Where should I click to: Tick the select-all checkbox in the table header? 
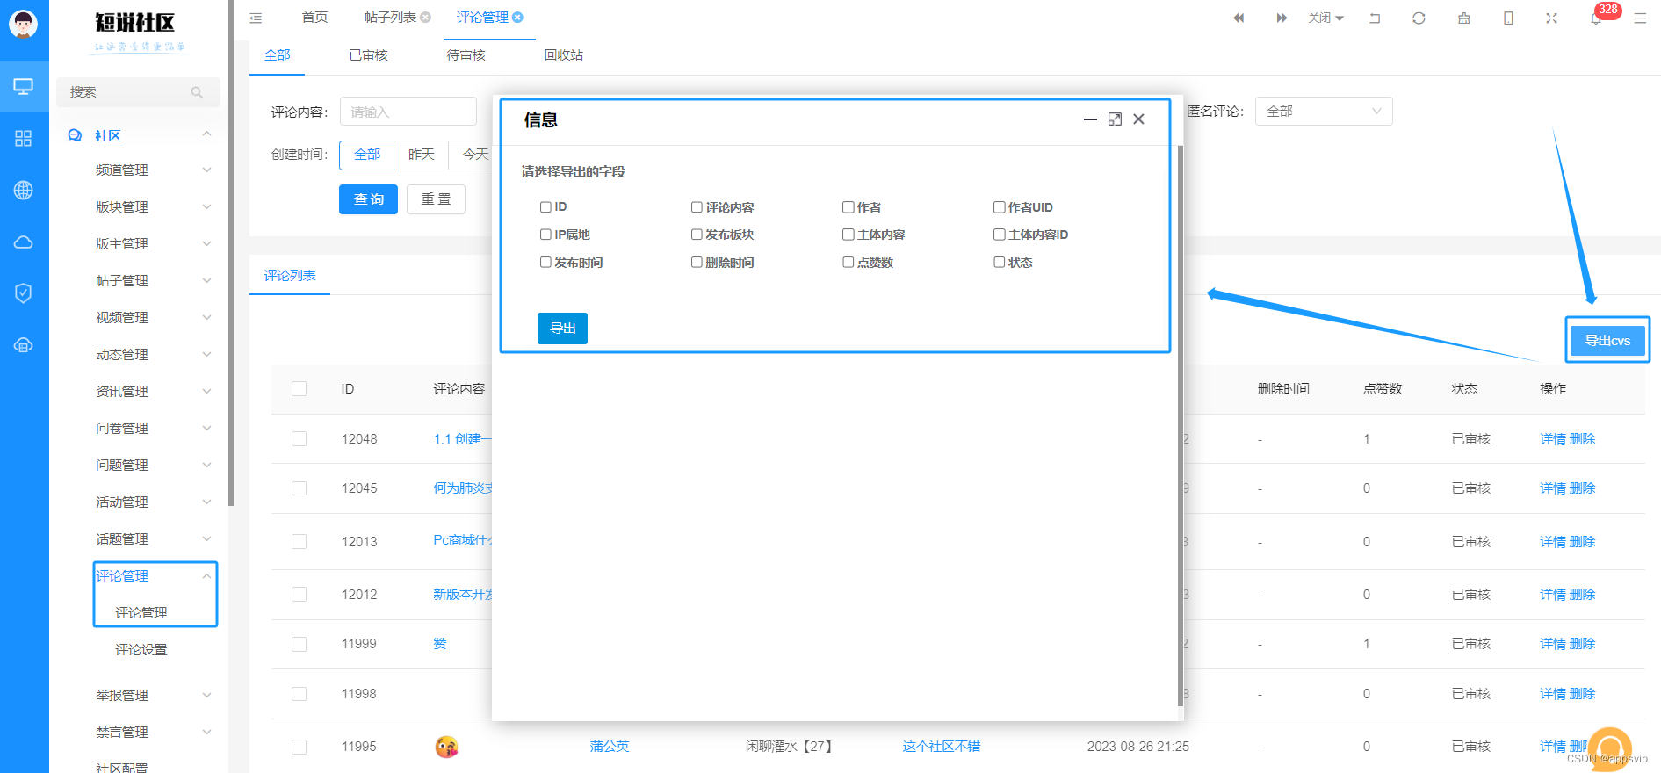[x=300, y=388]
